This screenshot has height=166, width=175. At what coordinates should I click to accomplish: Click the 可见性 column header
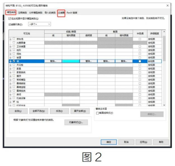tap(27, 34)
